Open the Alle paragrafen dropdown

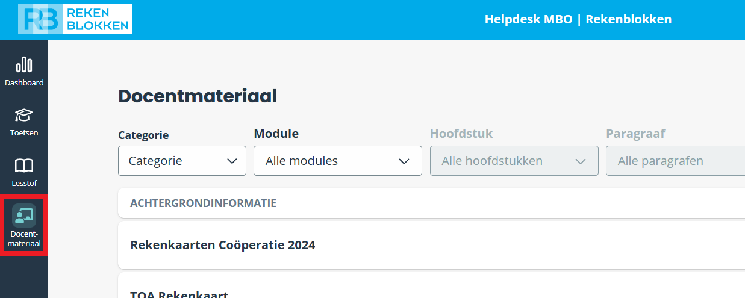click(x=675, y=161)
